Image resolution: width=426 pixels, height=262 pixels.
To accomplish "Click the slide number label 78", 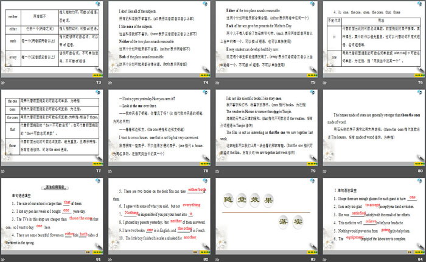I will pos(206,171).
